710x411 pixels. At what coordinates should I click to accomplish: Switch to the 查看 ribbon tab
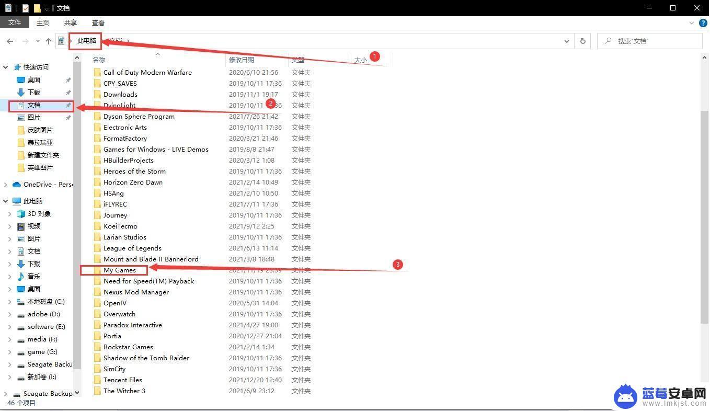98,23
